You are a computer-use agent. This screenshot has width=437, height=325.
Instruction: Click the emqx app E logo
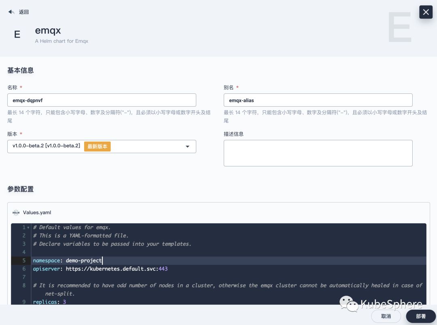click(17, 34)
